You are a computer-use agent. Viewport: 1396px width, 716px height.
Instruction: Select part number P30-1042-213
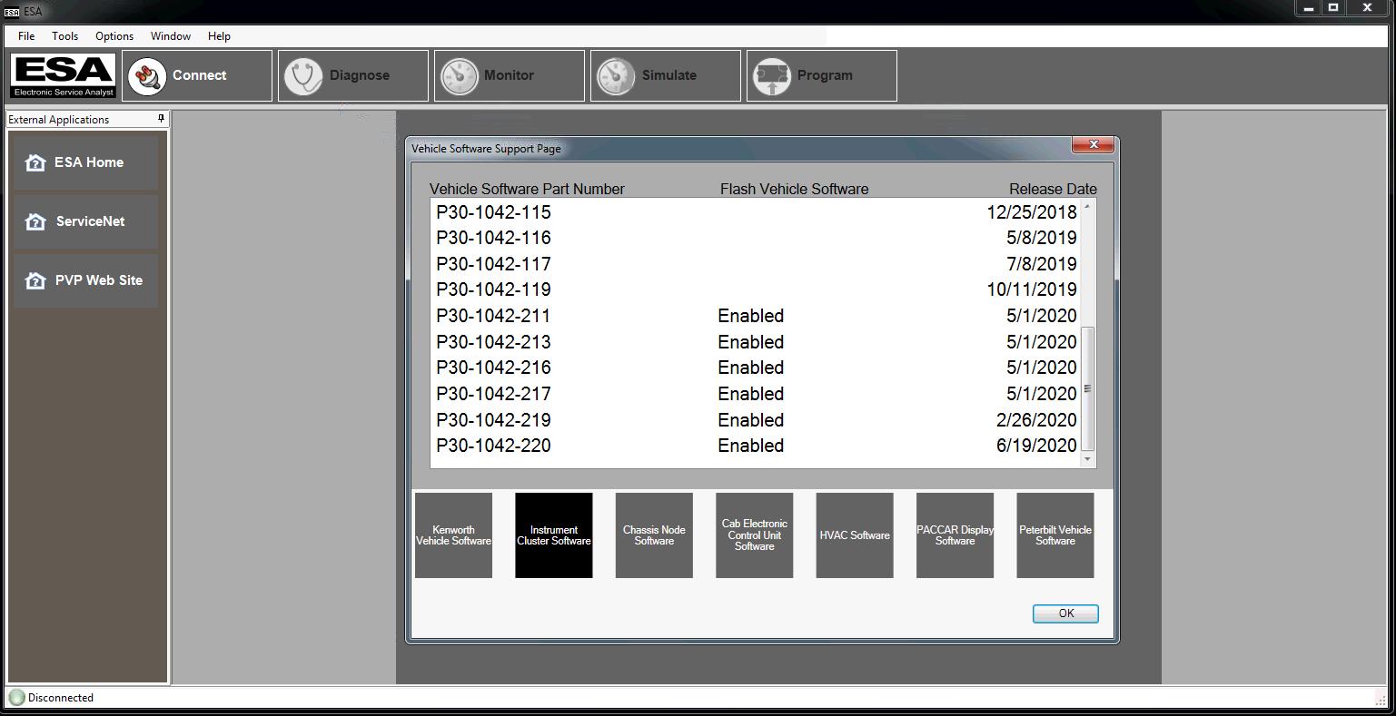tap(494, 342)
